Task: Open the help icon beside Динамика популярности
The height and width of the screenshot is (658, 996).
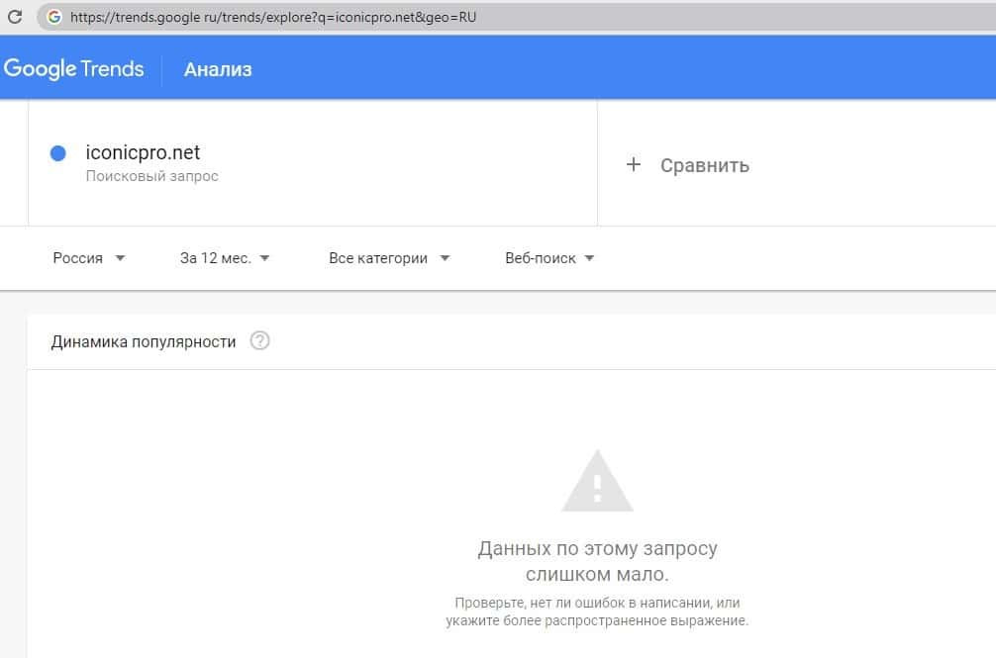Action: coord(259,341)
